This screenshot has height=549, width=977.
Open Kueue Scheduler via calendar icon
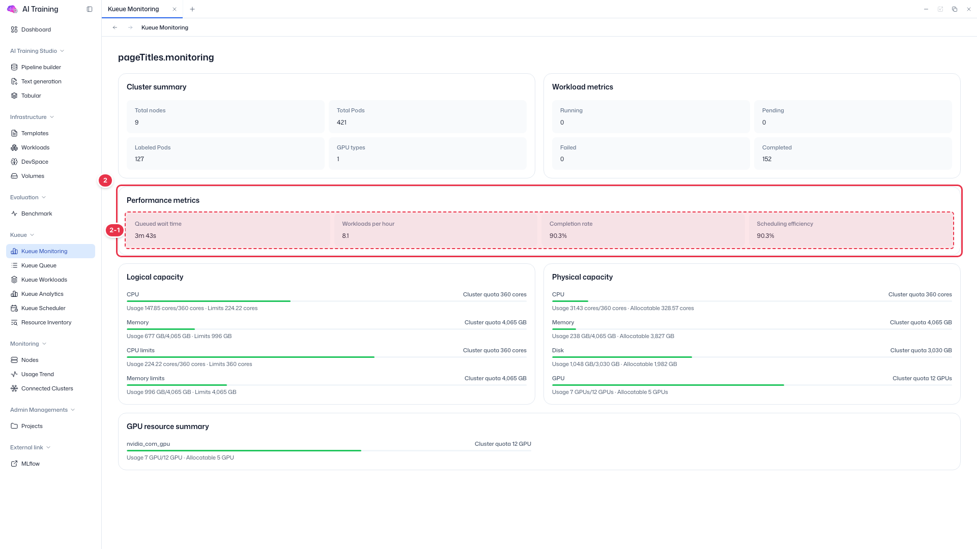pyautogui.click(x=14, y=308)
